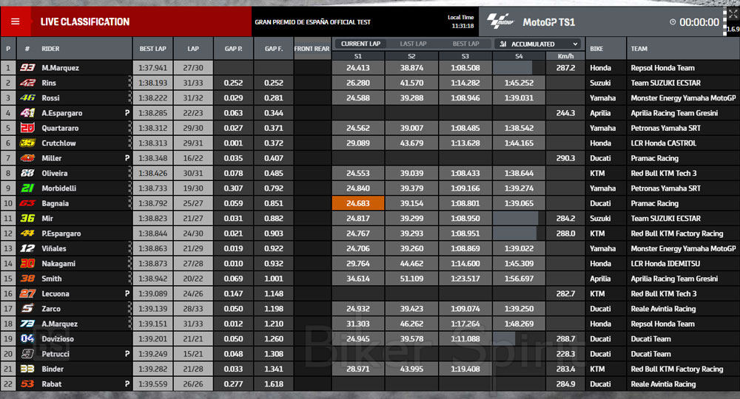Click the MotoGP logo in header
This screenshot has width=740, height=399.
[x=501, y=21]
